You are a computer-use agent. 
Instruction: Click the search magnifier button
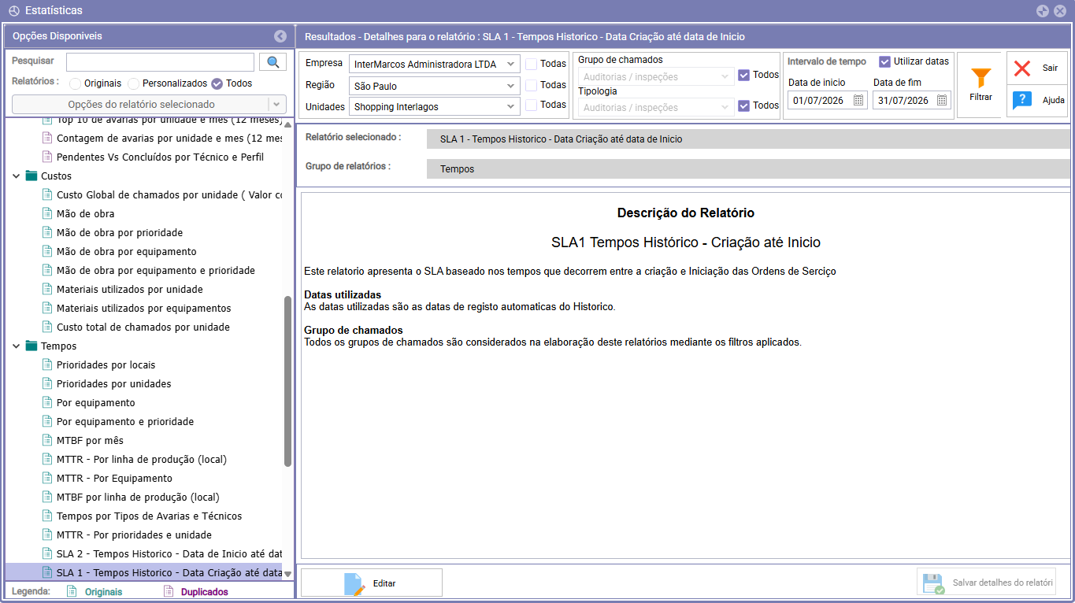point(272,62)
